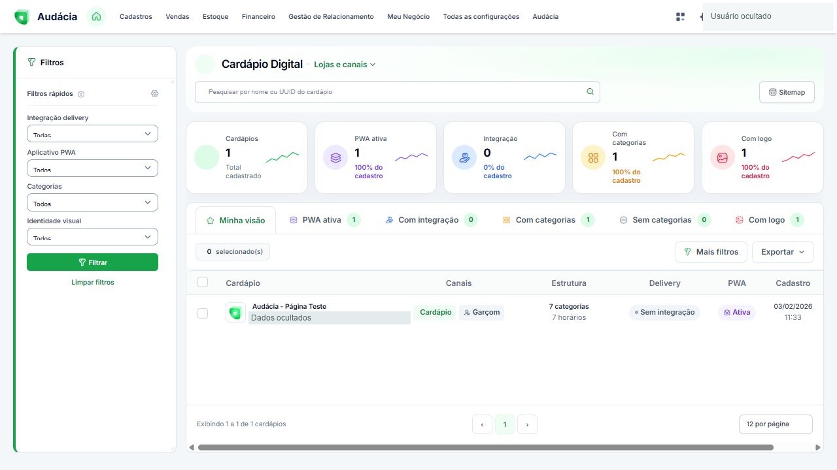Switch to the PWA ativa tab
The width and height of the screenshot is (837, 470).
pyautogui.click(x=325, y=220)
